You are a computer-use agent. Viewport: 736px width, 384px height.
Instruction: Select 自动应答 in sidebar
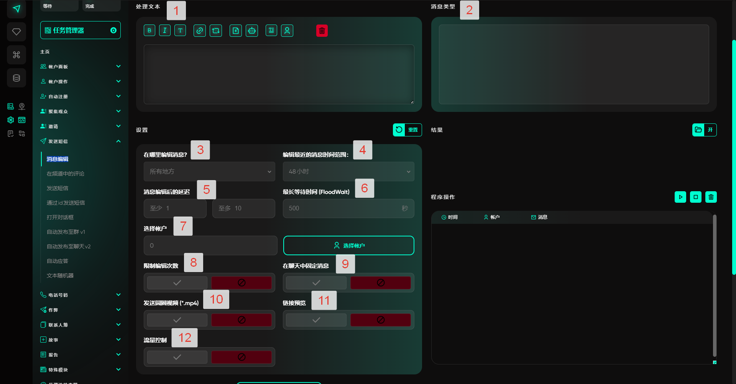tap(58, 261)
